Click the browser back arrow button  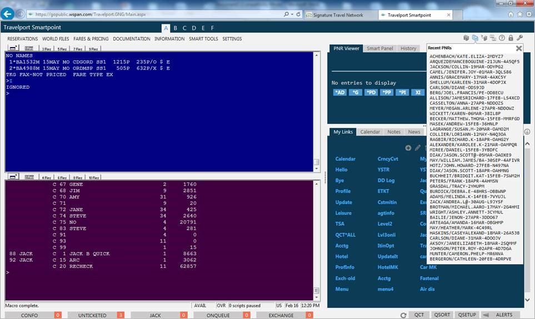click(x=8, y=14)
